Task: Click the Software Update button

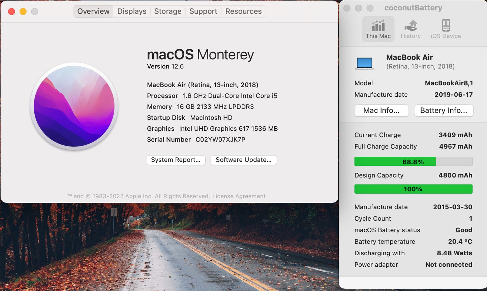Action: [243, 160]
